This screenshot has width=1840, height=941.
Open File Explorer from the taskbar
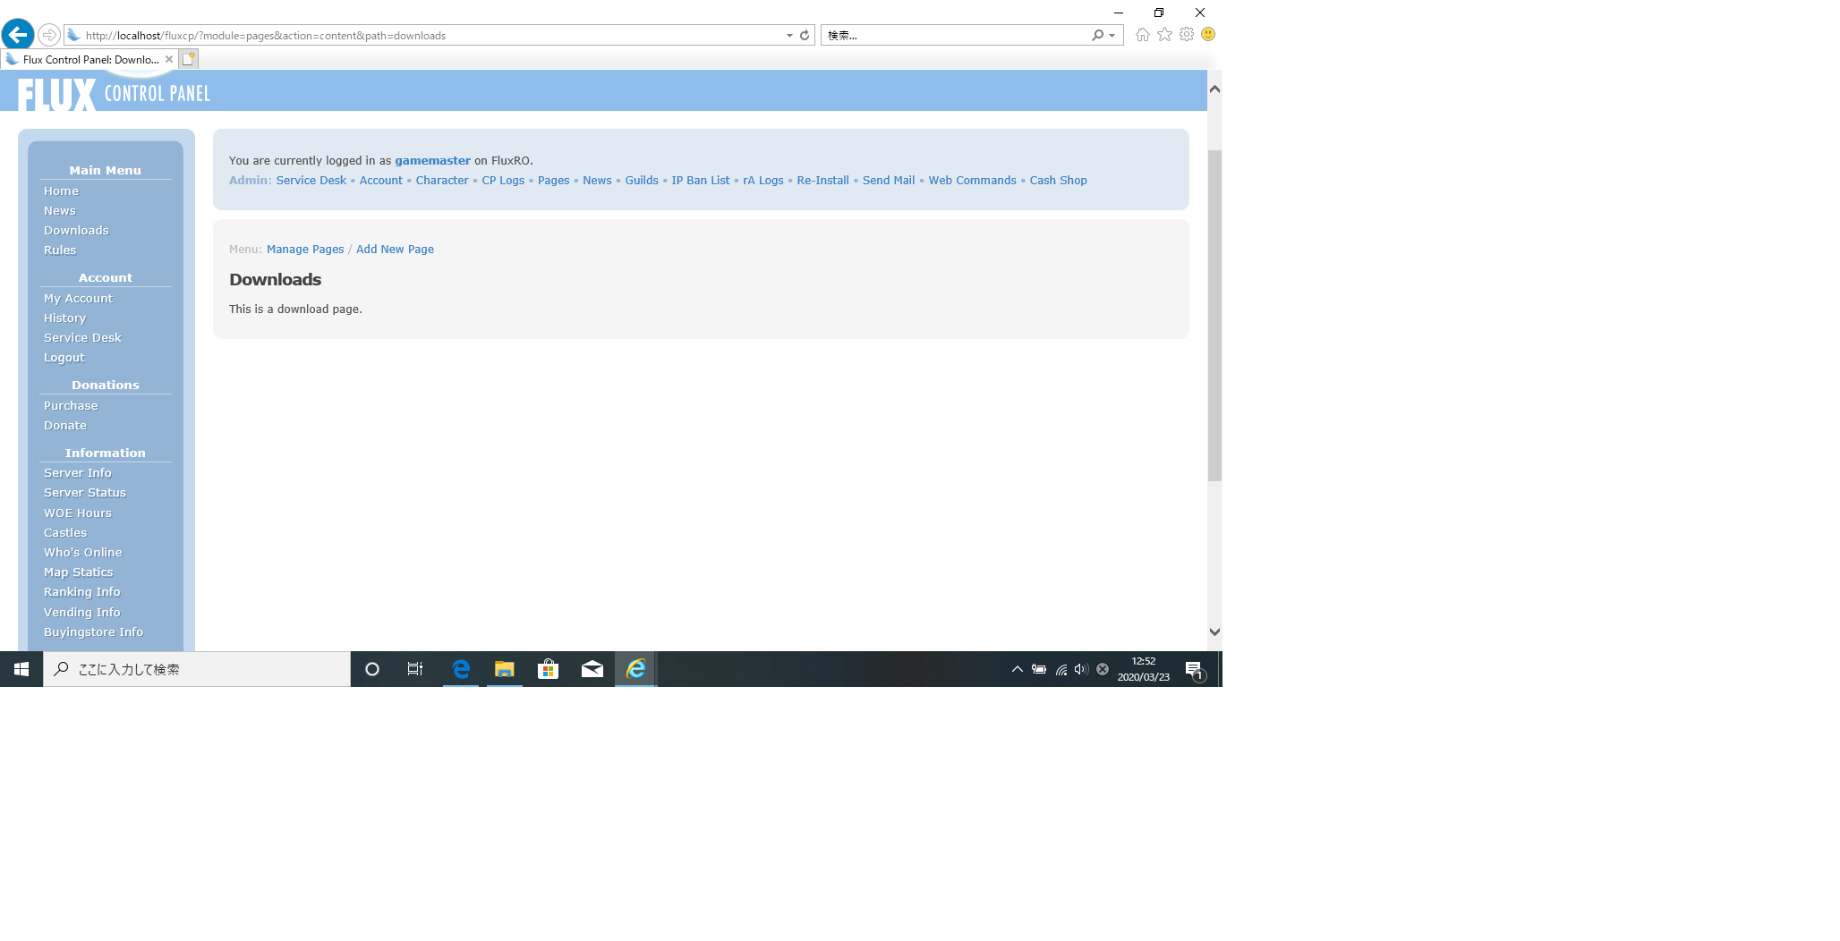point(505,669)
